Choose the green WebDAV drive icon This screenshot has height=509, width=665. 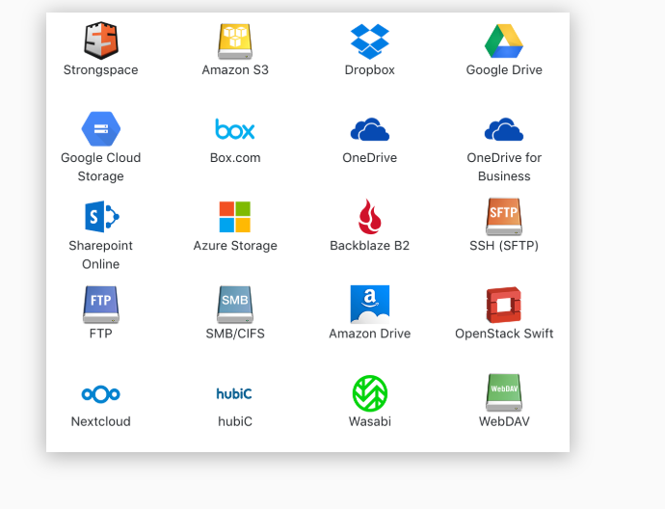pos(504,392)
